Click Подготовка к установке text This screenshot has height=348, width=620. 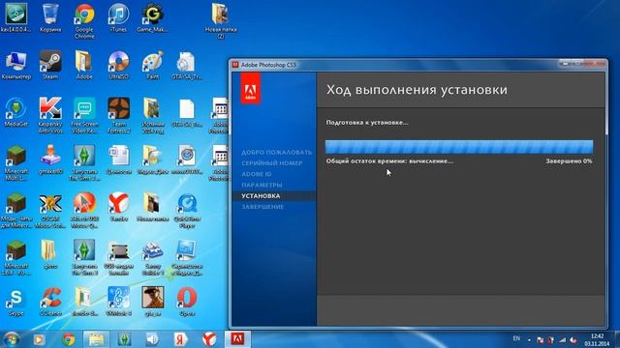(367, 123)
